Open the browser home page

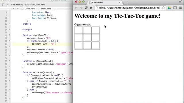91,8
